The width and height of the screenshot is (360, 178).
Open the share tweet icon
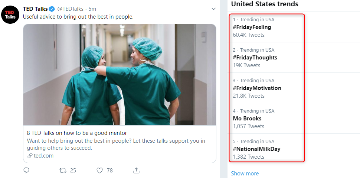tap(136, 170)
